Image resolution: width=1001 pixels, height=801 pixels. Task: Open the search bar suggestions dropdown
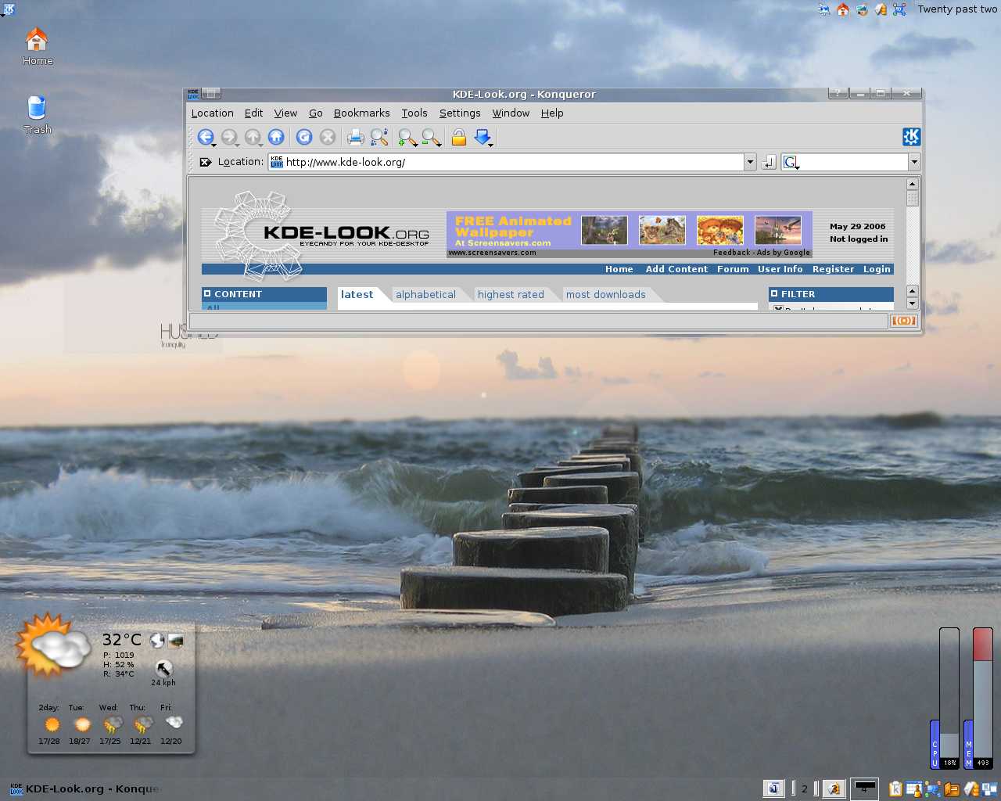tap(914, 162)
